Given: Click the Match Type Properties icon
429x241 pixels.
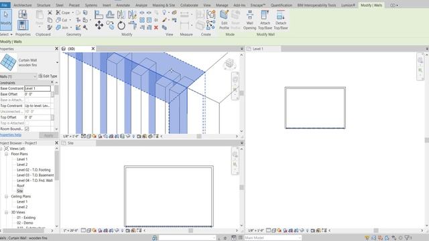Looking at the screenshot, I should (x=50, y=27).
